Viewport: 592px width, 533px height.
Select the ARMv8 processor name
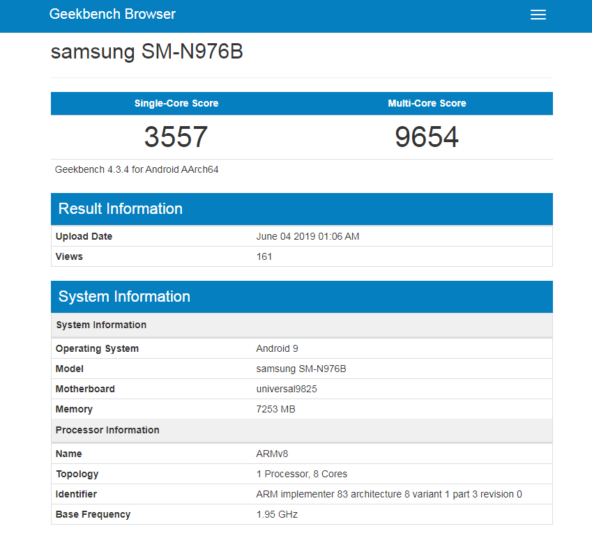pyautogui.click(x=272, y=454)
